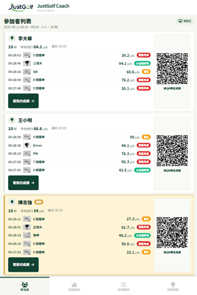Click the player name 王小明

(25, 120)
